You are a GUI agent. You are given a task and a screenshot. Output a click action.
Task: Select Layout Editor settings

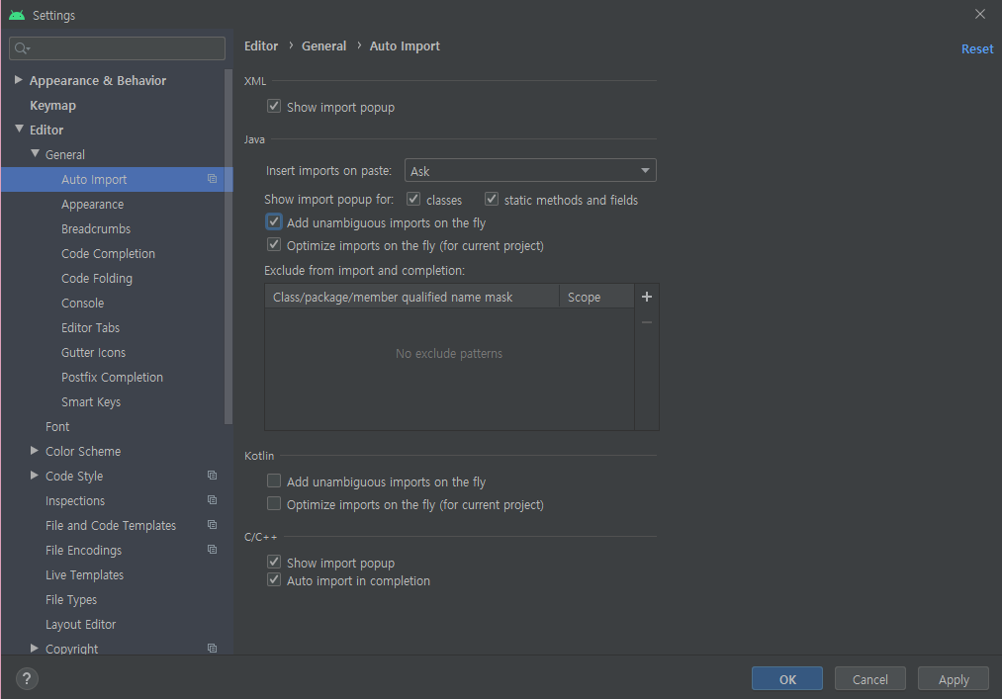point(80,624)
